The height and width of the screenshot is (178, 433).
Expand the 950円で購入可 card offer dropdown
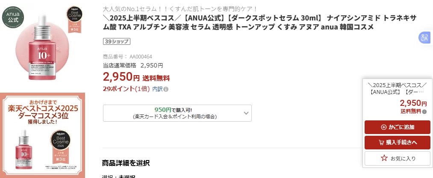(246, 113)
